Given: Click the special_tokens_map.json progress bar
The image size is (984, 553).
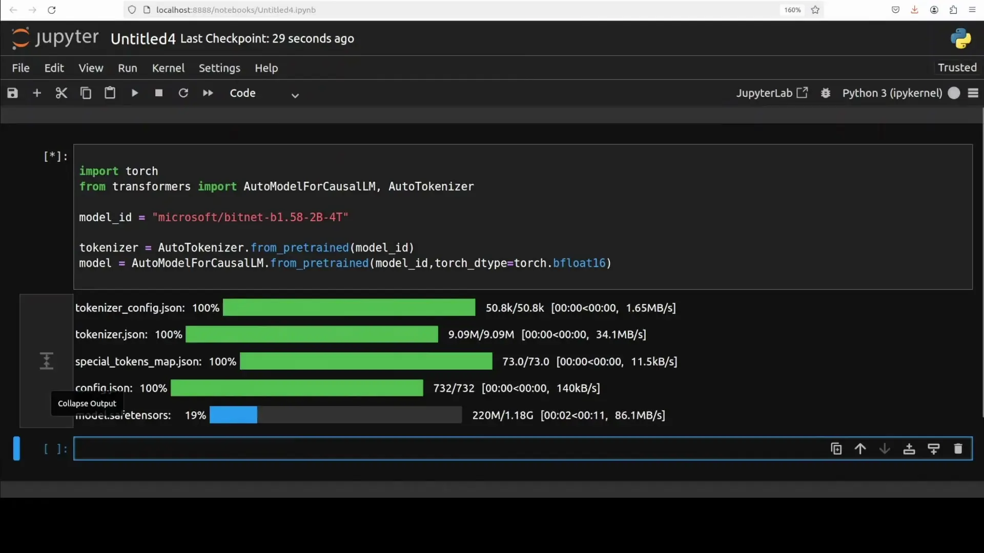Looking at the screenshot, I should [366, 361].
